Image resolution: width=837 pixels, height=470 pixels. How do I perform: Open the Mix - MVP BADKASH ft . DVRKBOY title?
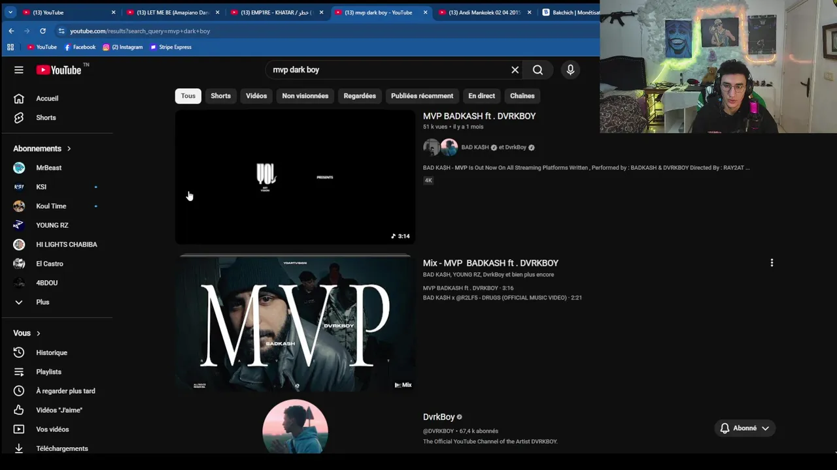pyautogui.click(x=490, y=263)
